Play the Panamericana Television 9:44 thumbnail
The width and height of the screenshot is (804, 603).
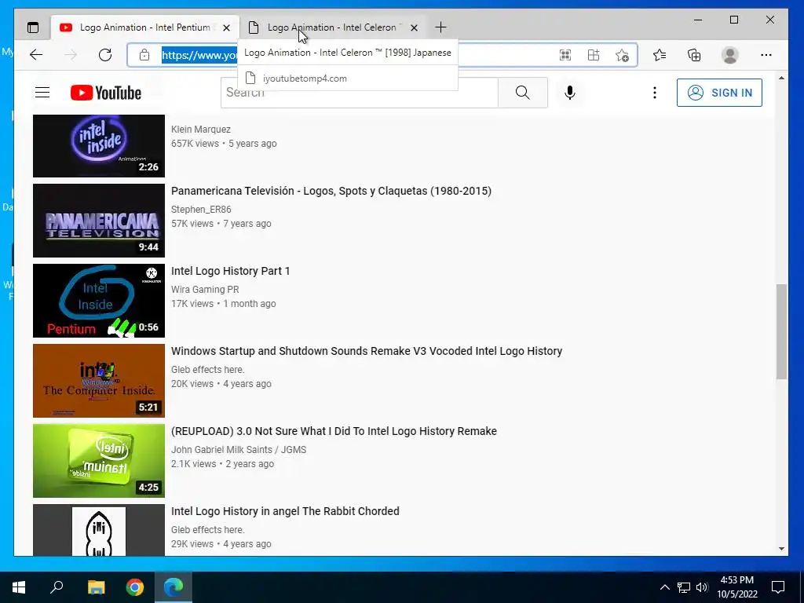pyautogui.click(x=99, y=221)
